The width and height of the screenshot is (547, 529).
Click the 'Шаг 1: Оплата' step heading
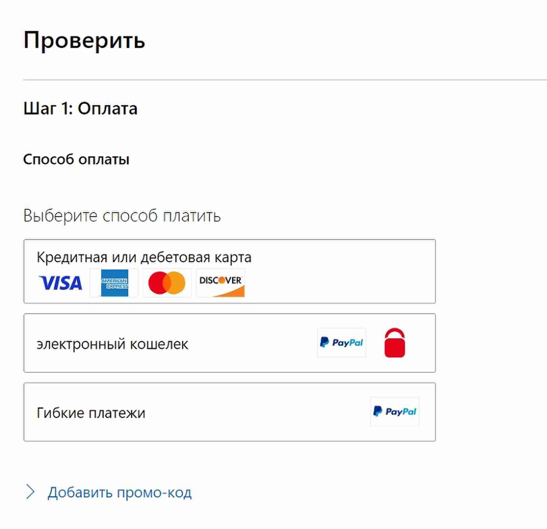click(x=80, y=108)
